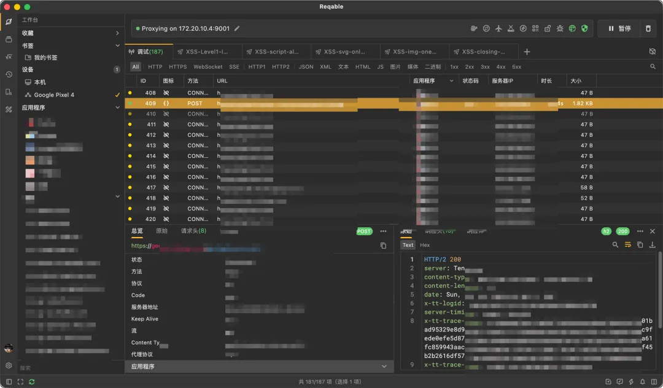The image size is (663, 388).
Task: Click the crossed-out box icon at the tab bar's right end
Action: pyautogui.click(x=653, y=52)
